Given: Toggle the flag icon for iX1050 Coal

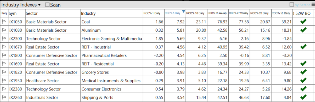Looking at the screenshot, I should pyautogui.click(x=4, y=22).
